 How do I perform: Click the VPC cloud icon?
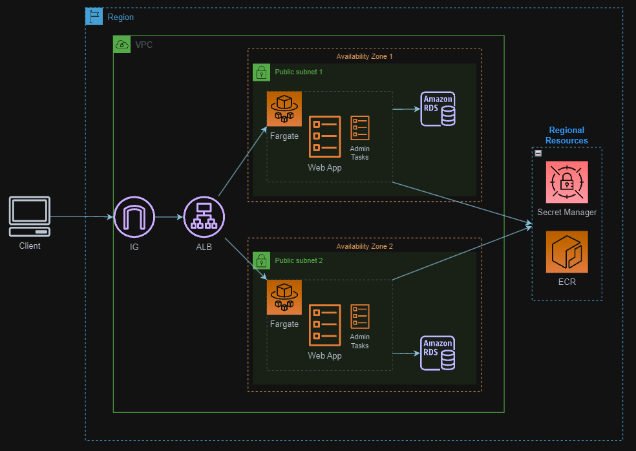pos(122,44)
